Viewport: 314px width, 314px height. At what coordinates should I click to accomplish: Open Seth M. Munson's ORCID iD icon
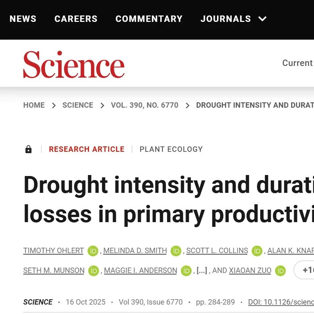pos(94,271)
